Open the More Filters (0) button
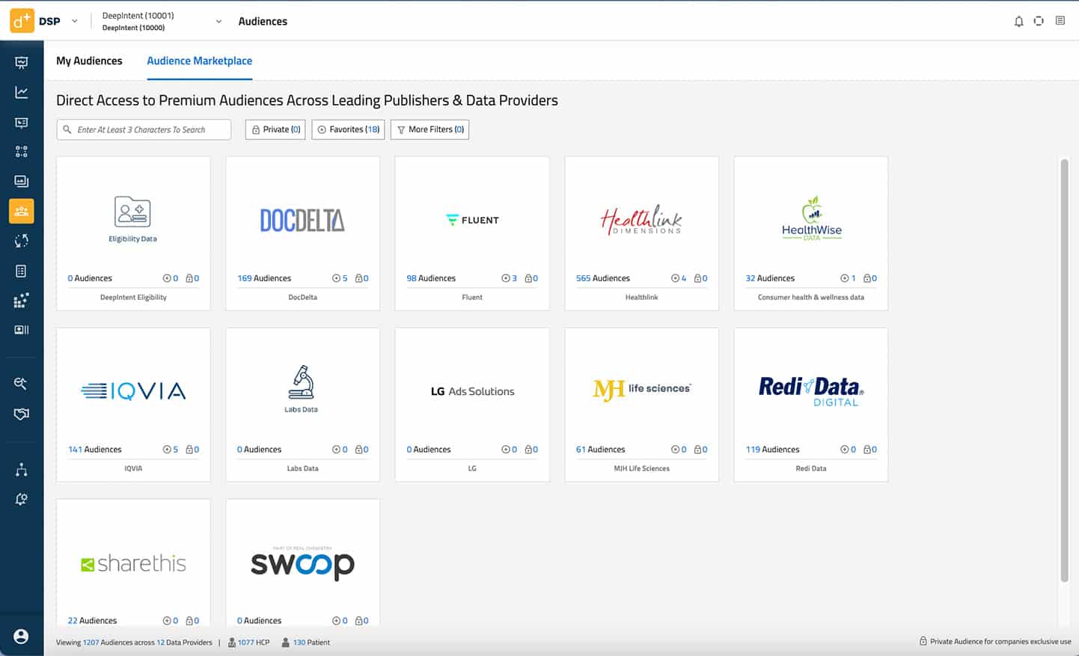Viewport: 1079px width, 656px height. (430, 129)
